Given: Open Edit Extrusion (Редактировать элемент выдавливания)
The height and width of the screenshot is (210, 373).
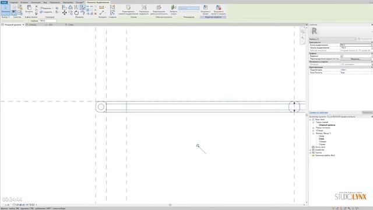Looking at the screenshot, I should 128,10.
